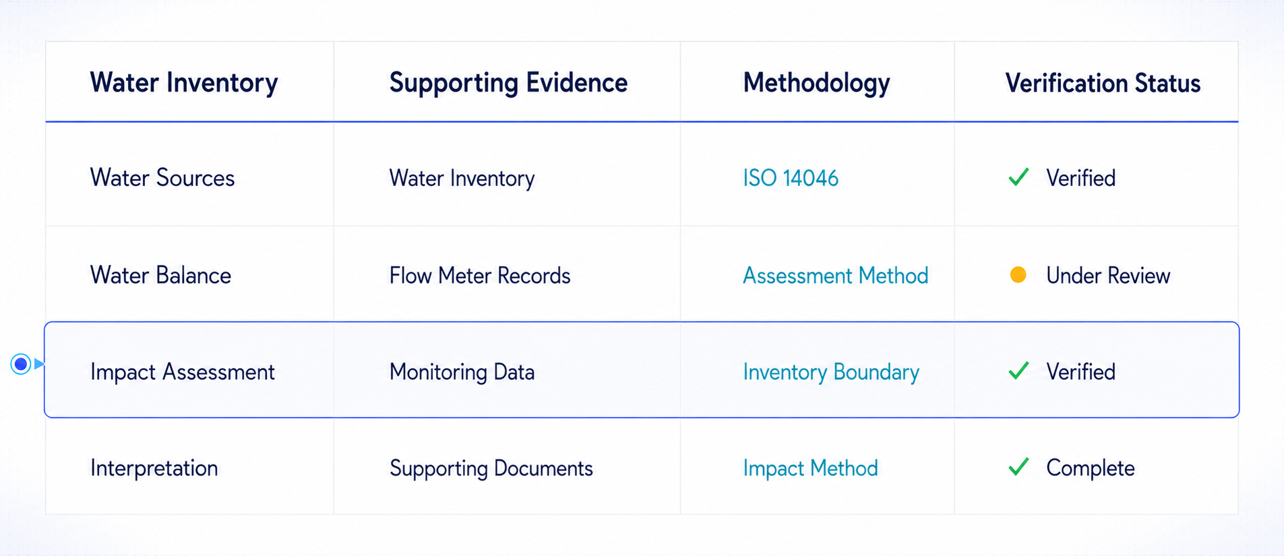Click the orange Under Review status dot
This screenshot has height=556, width=1284.
[x=1018, y=275]
